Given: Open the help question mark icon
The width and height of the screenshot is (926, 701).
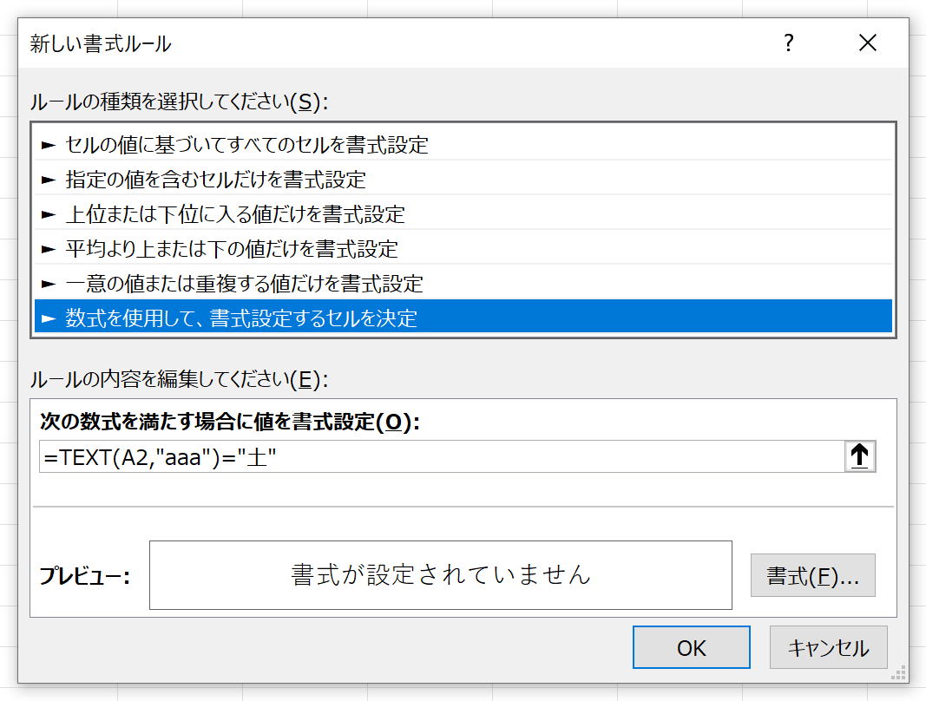Looking at the screenshot, I should [788, 43].
